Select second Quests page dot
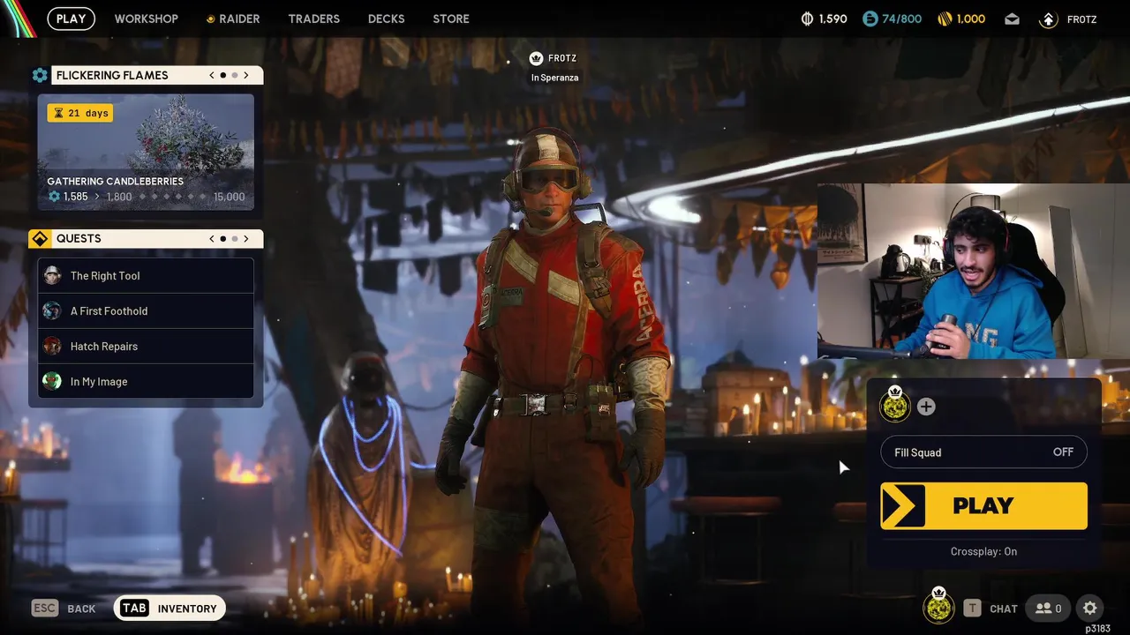 234,238
